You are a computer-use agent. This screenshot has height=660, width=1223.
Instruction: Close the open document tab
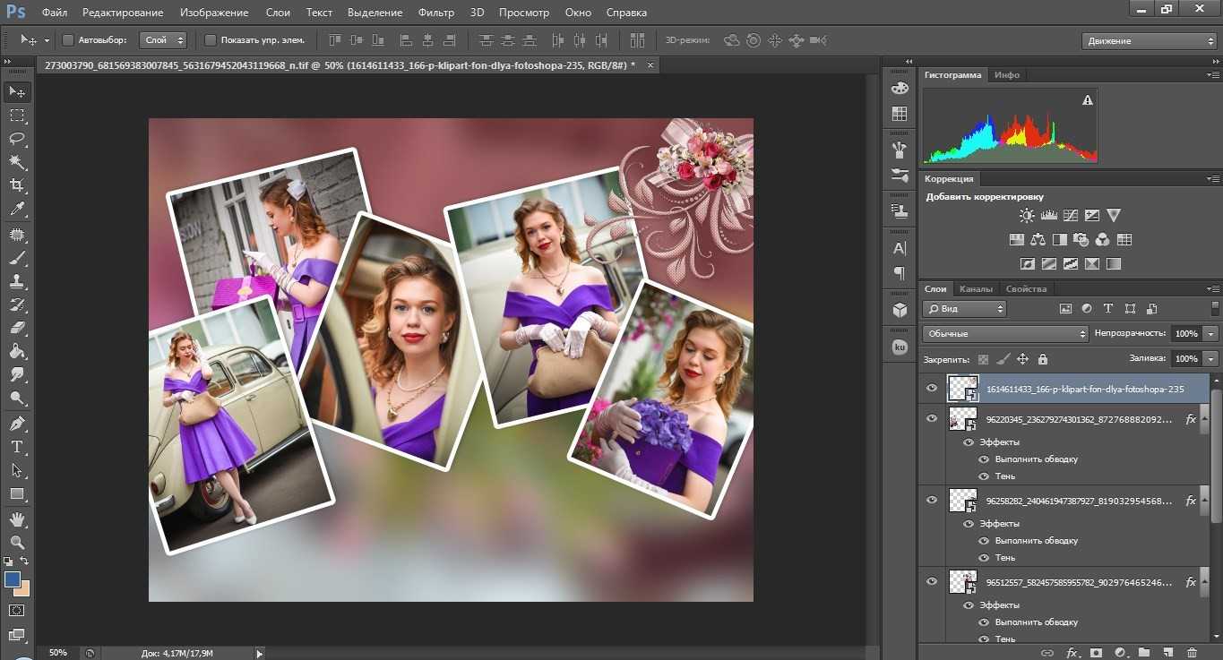coord(650,65)
